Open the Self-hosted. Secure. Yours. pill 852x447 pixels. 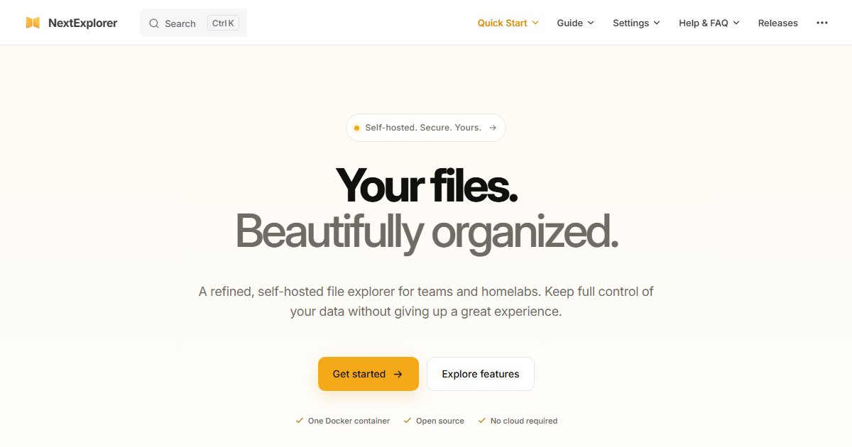(426, 128)
